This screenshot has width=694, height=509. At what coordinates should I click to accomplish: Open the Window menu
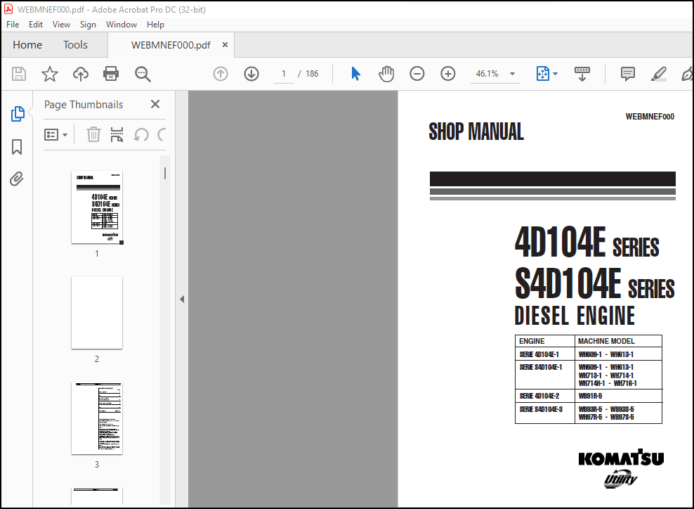pos(122,25)
